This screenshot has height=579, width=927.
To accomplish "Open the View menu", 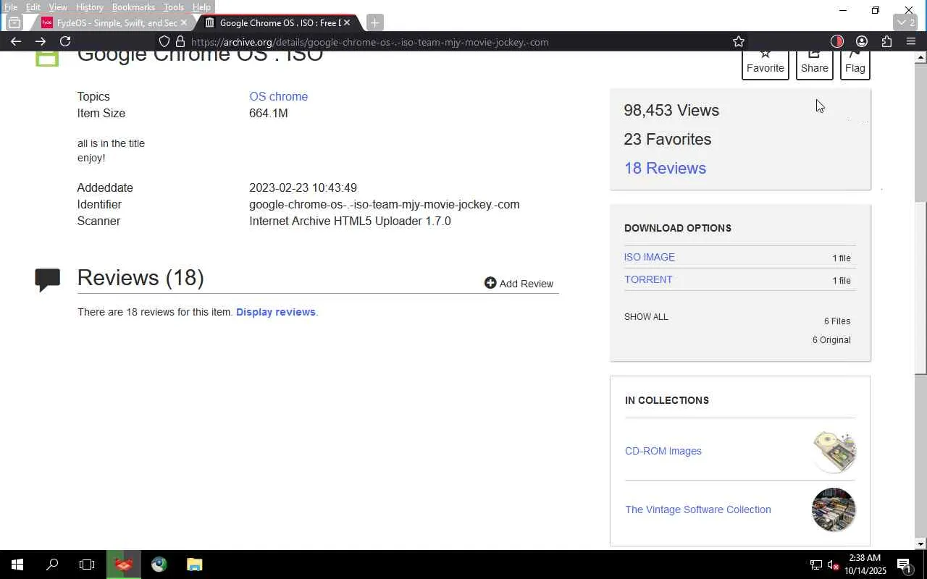I will pyautogui.click(x=58, y=7).
